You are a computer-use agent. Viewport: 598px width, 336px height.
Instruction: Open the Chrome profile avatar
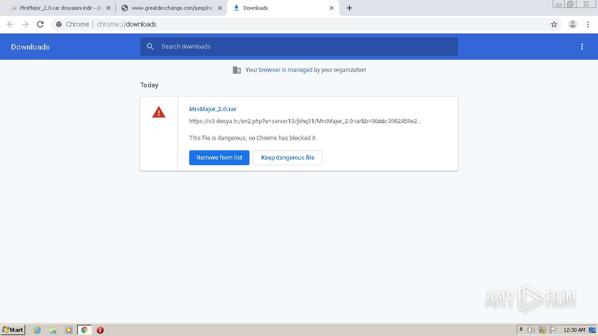point(573,24)
